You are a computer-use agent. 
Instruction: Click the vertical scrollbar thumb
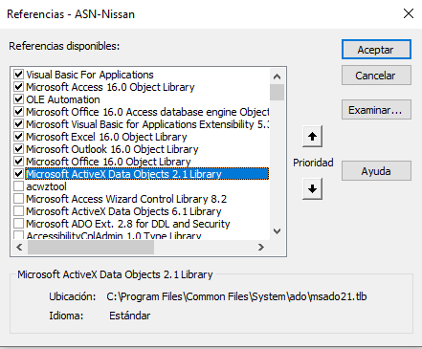(x=277, y=92)
